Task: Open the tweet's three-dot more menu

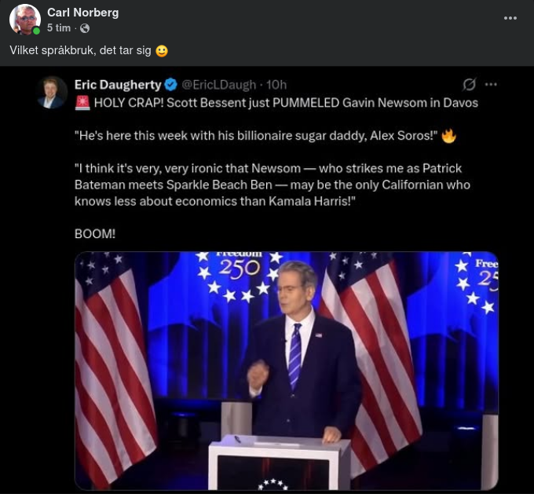Action: 491,85
